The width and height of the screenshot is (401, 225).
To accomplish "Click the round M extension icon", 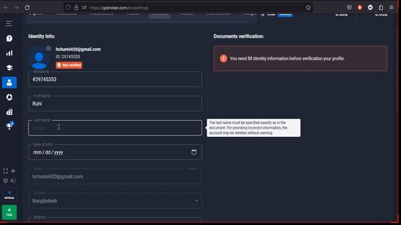I will coord(370,7).
